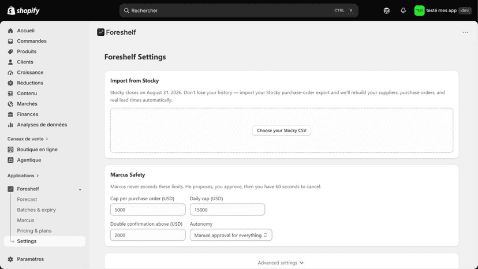Select Settings subpage
This screenshot has height=269, width=478.
(x=44, y=241)
